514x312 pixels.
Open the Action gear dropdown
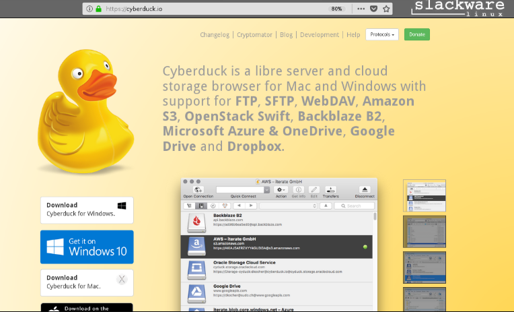click(281, 190)
